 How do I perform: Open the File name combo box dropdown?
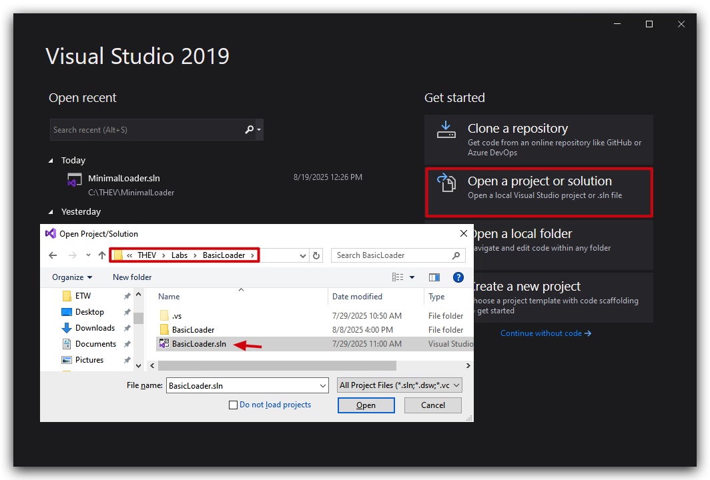click(x=323, y=385)
